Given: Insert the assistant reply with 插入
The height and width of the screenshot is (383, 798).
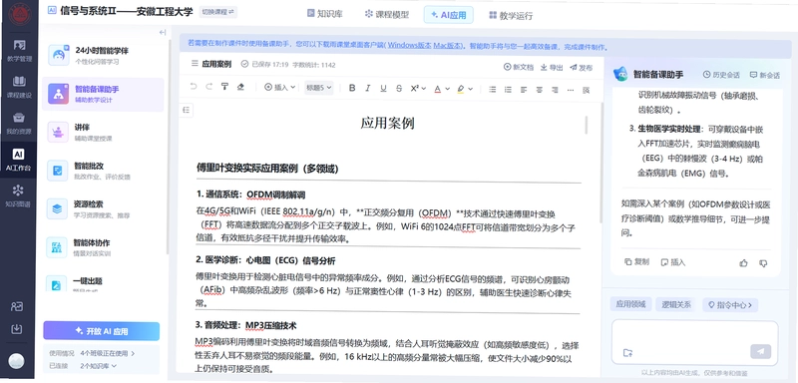Looking at the screenshot, I should [x=672, y=262].
